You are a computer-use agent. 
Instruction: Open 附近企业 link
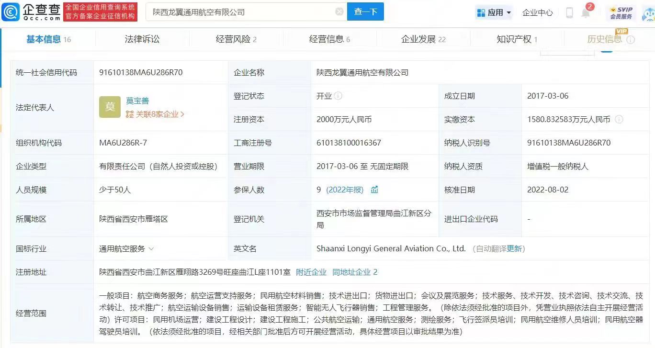coord(311,272)
